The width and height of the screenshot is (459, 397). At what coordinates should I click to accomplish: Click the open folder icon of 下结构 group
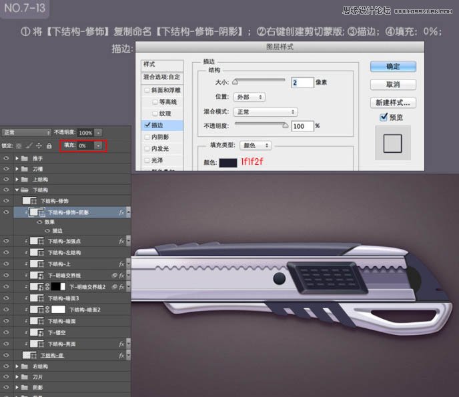[x=25, y=190]
